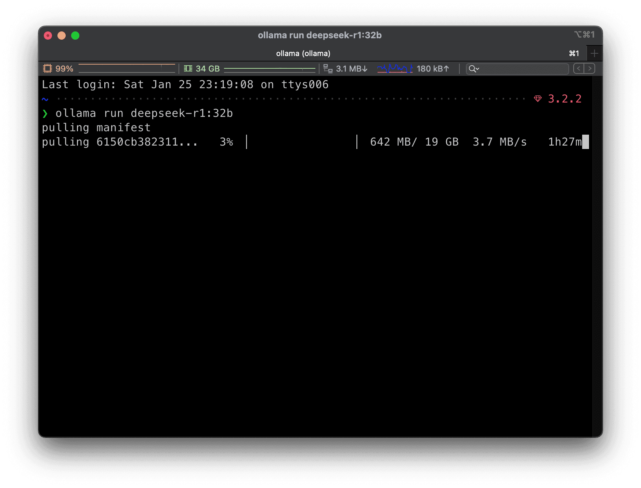The image size is (641, 488).
Task: Click the red gem Ruby version icon
Action: [538, 99]
